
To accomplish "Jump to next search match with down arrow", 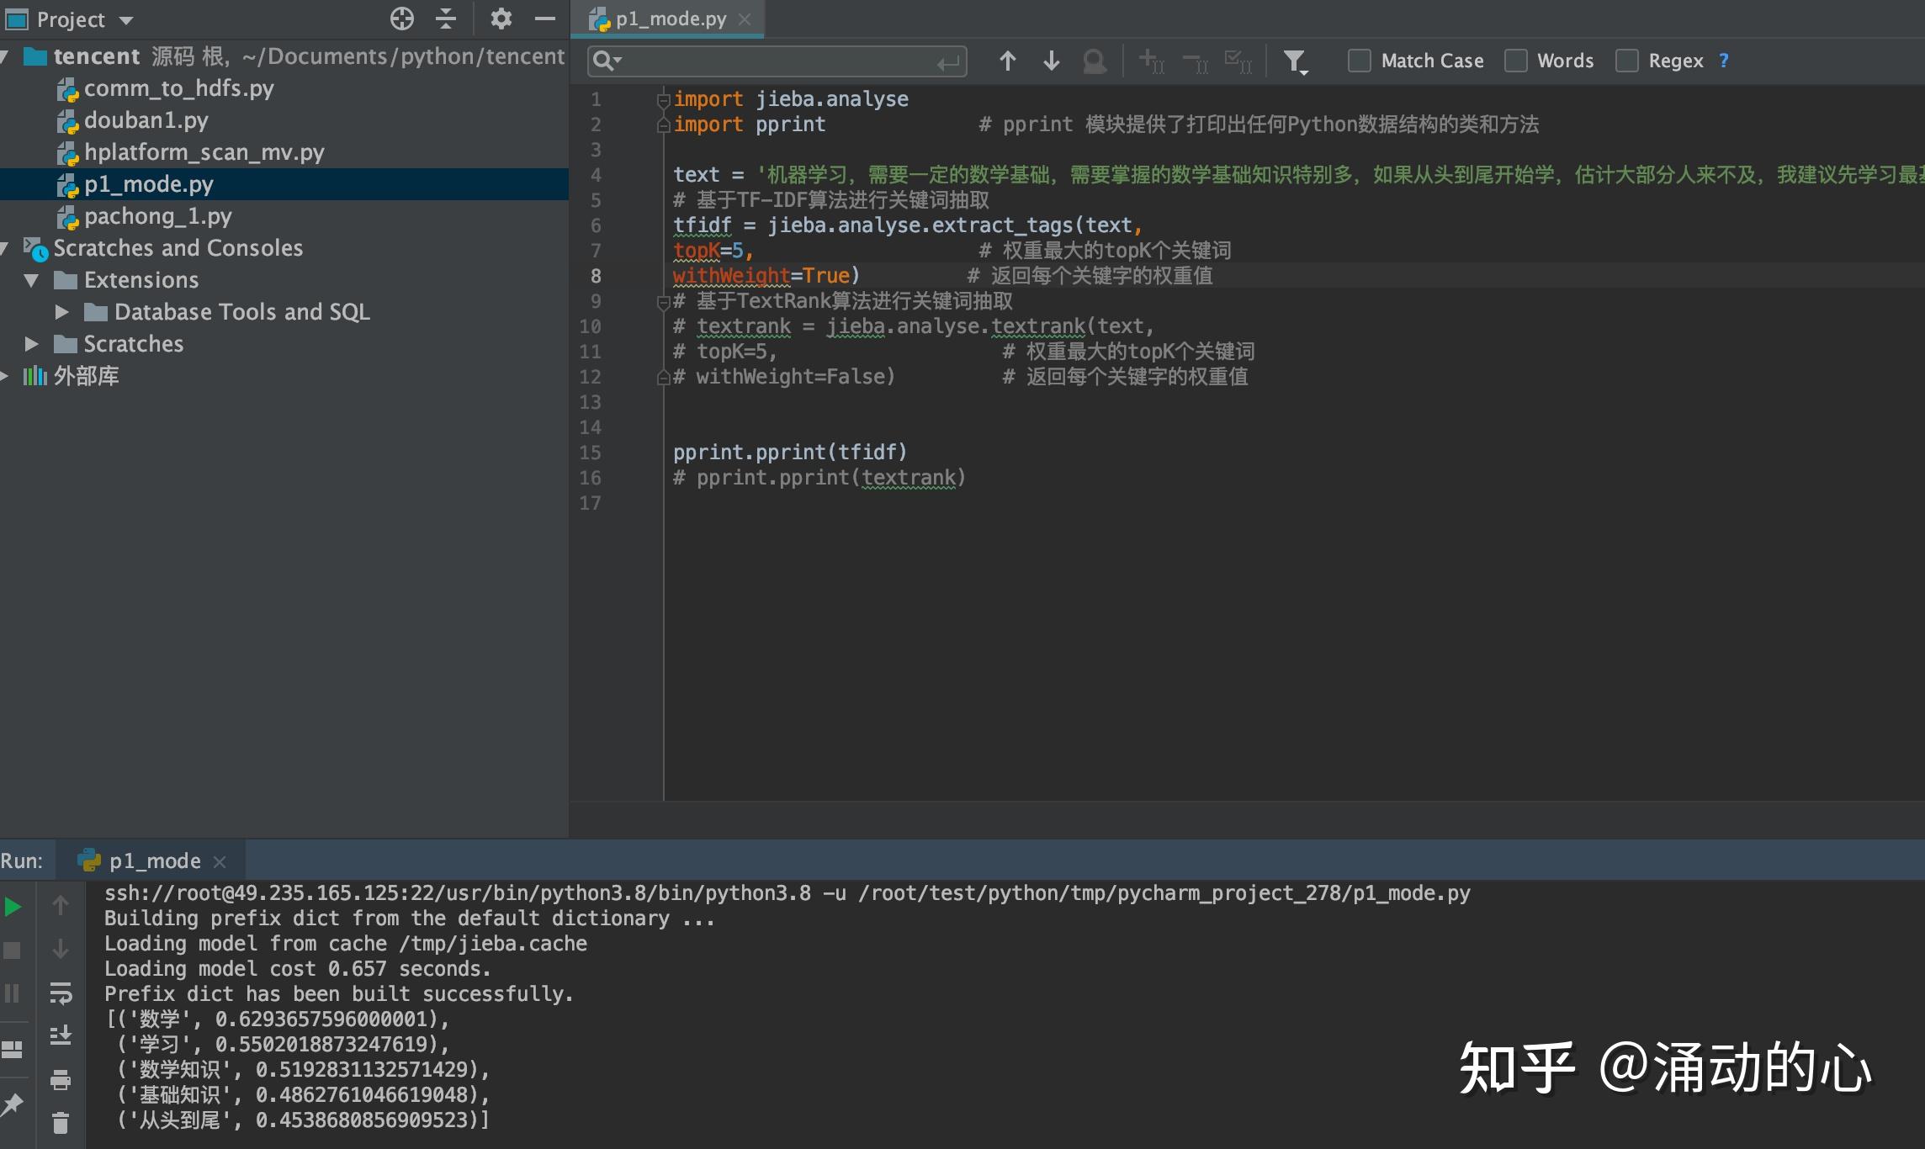I will pos(1050,61).
